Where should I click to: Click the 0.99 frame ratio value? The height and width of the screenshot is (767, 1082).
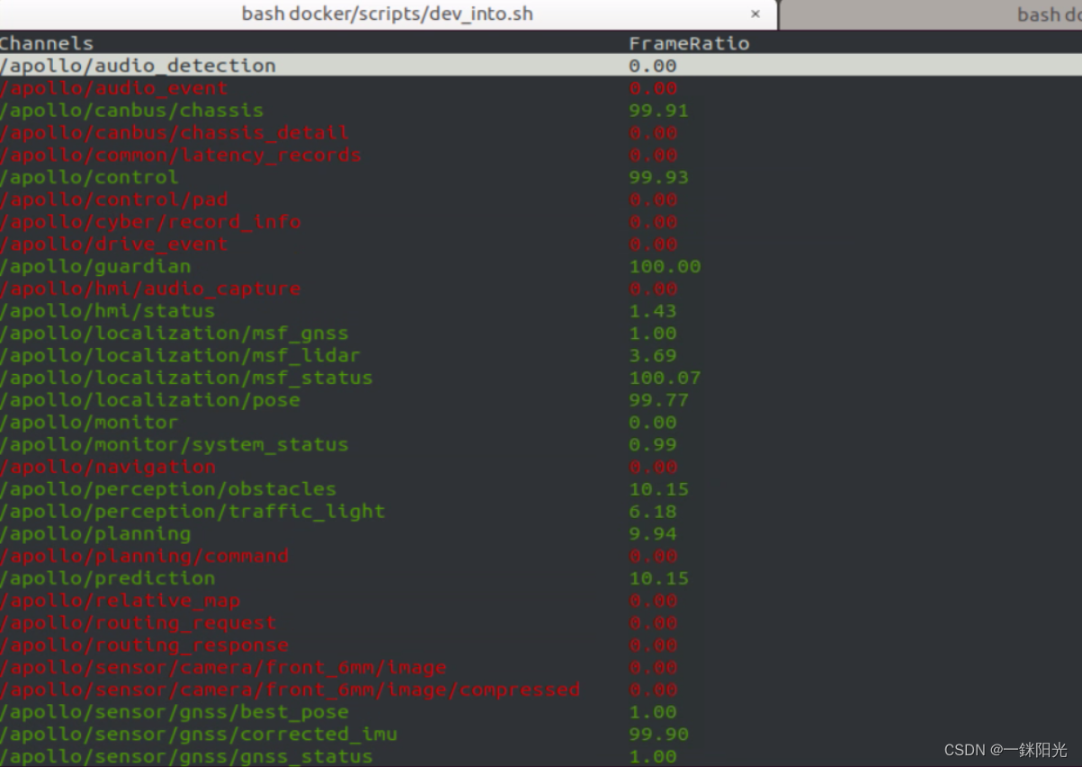(653, 445)
